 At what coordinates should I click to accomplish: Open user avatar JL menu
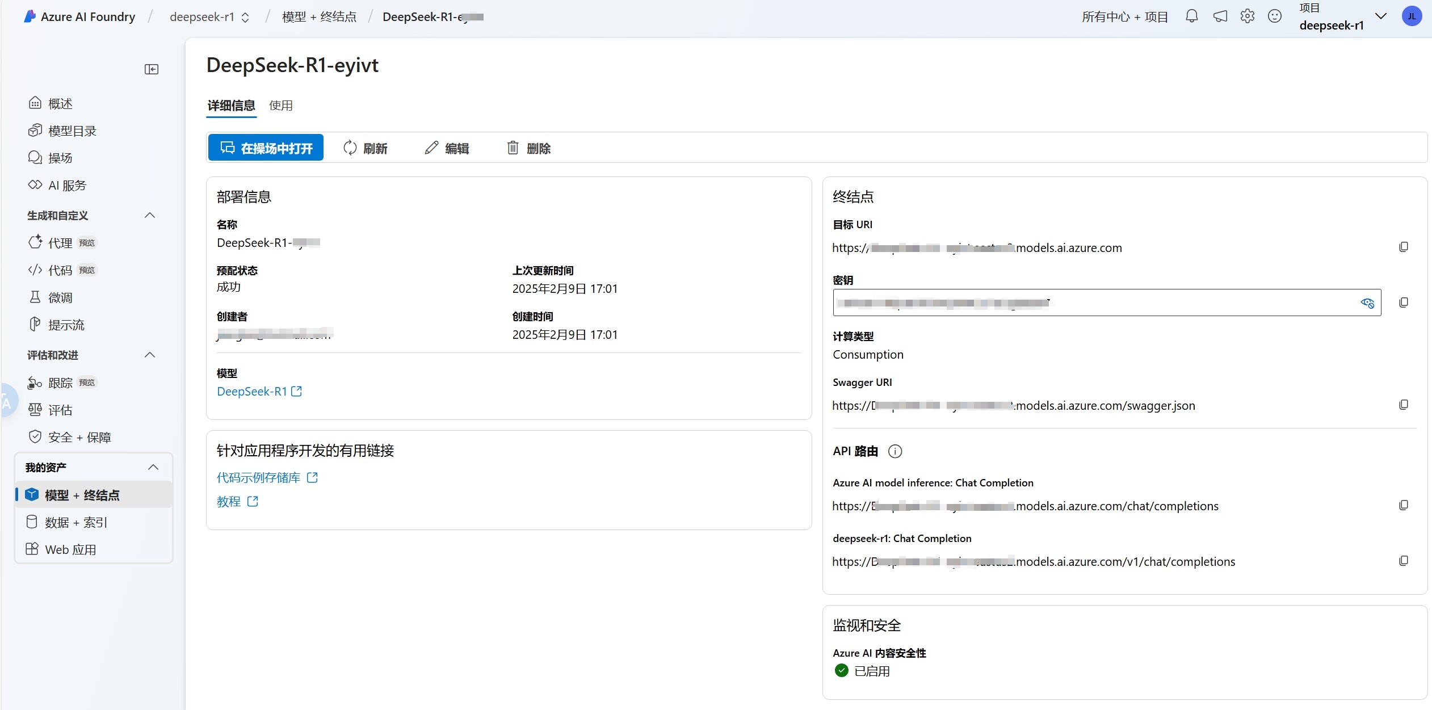1412,16
